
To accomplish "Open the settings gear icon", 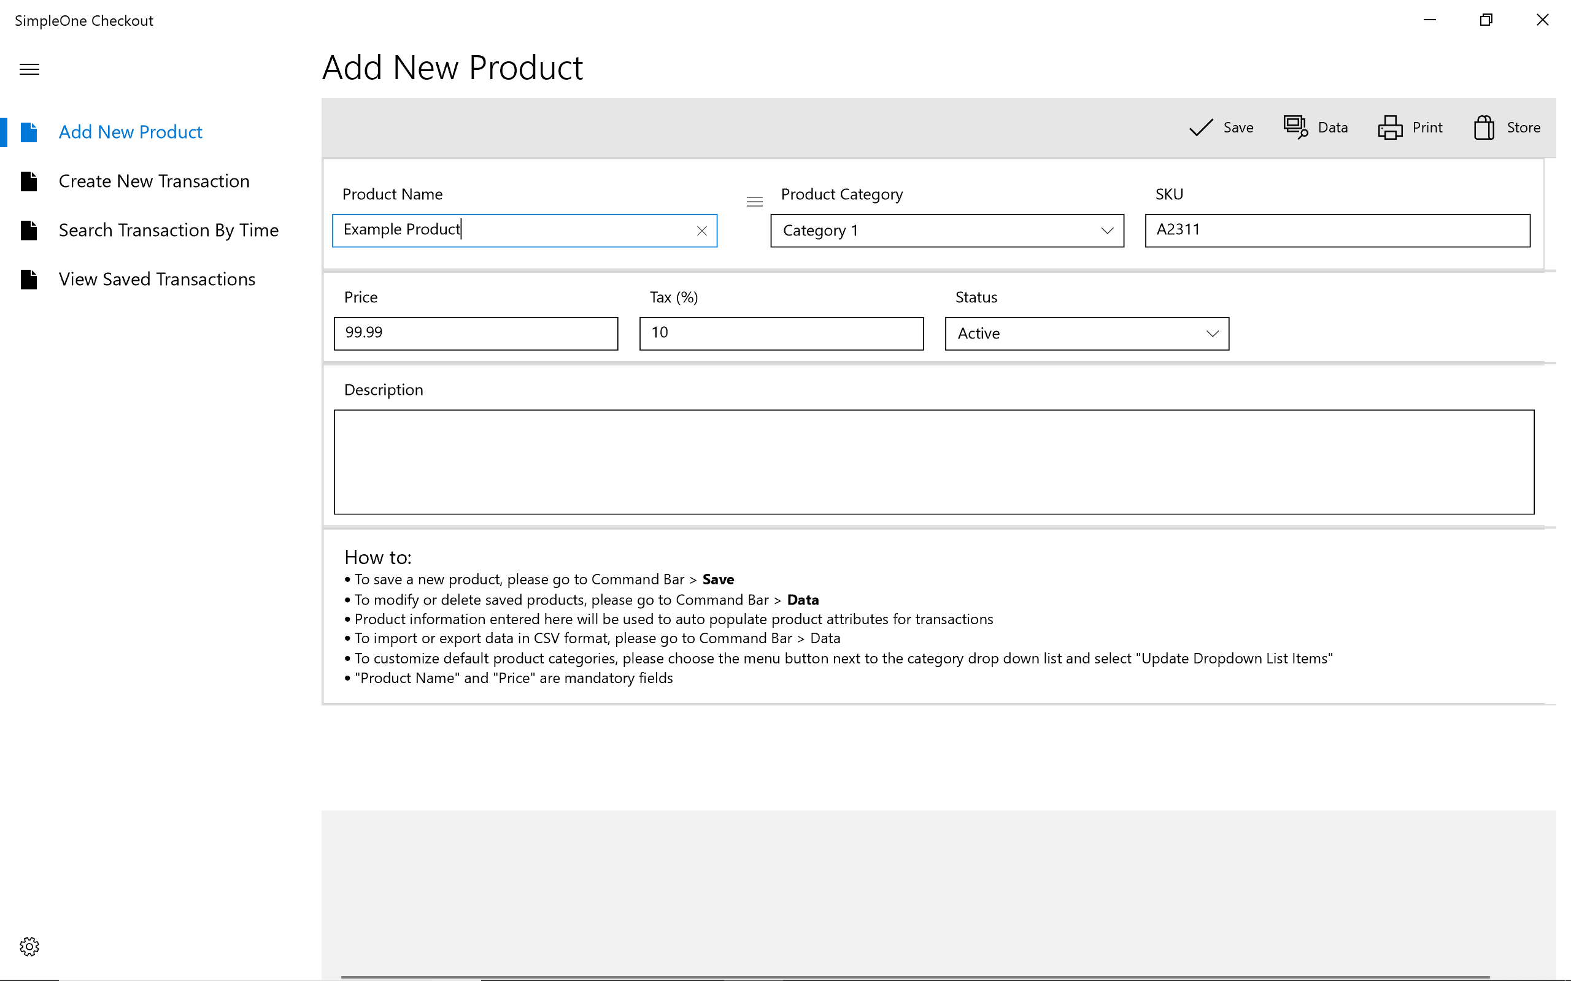I will [x=29, y=946].
